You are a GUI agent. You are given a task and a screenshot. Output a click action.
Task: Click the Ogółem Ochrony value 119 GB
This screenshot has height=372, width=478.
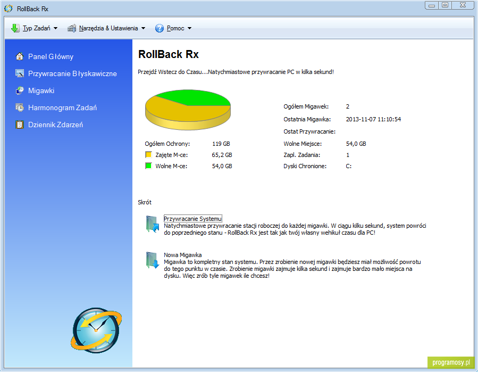click(221, 144)
